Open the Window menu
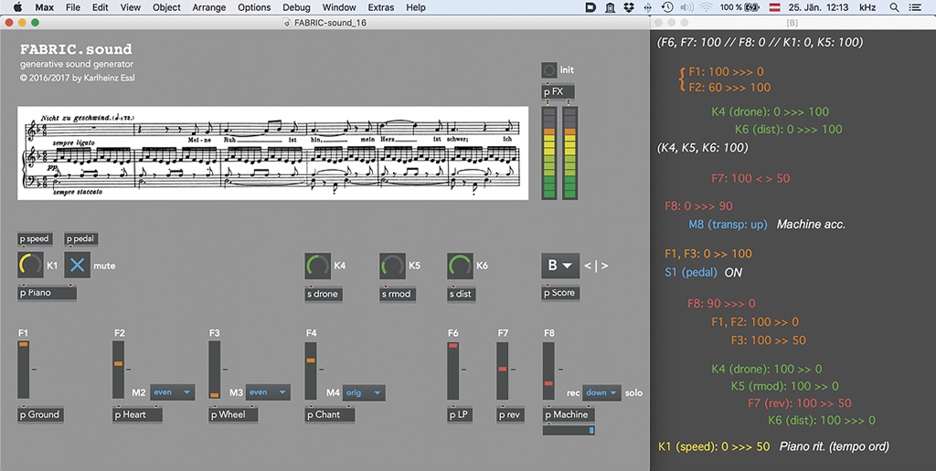 [x=339, y=7]
